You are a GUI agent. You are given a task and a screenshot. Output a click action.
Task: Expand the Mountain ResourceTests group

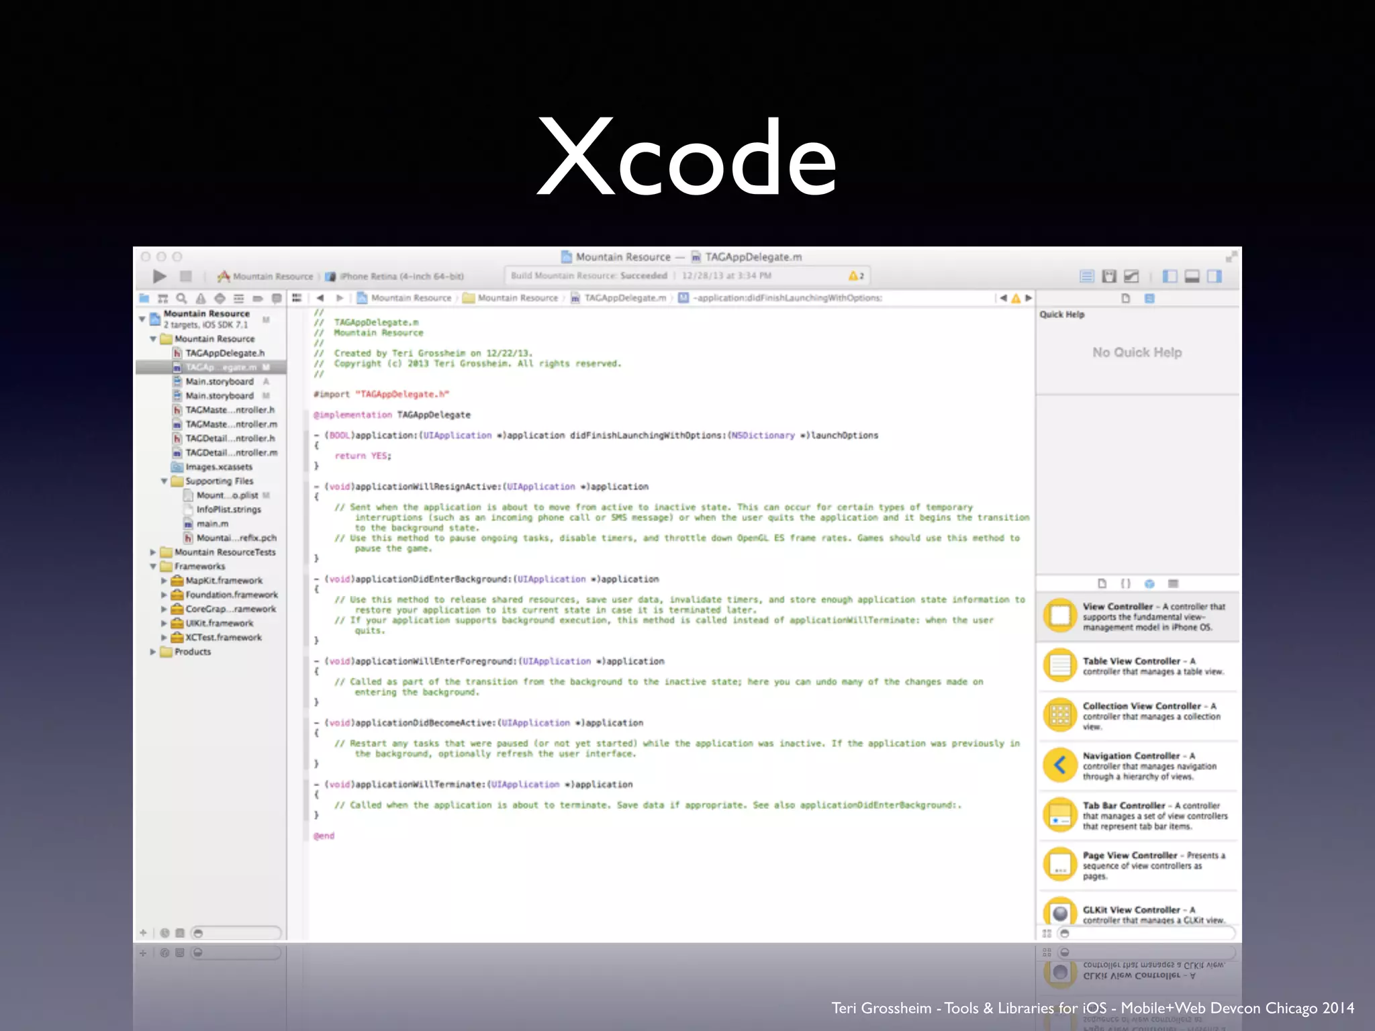(x=153, y=552)
